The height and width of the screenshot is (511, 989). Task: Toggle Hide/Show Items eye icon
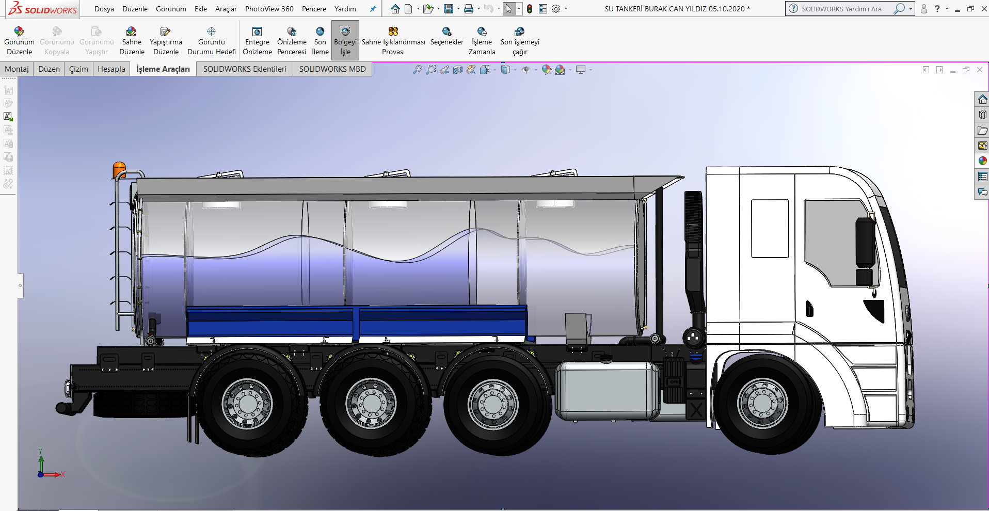(526, 70)
